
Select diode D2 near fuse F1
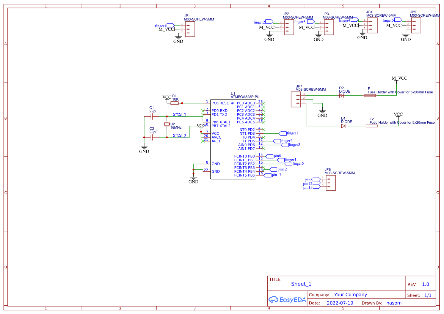point(341,96)
